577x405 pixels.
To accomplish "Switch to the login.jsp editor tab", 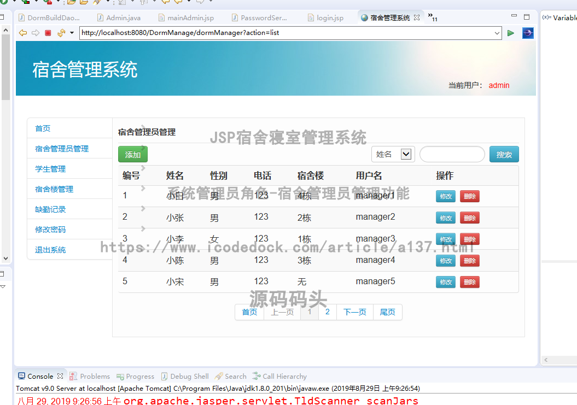I will click(325, 17).
